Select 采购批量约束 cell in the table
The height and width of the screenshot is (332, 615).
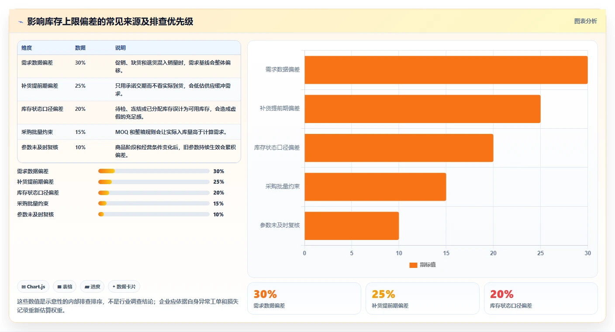[37, 132]
